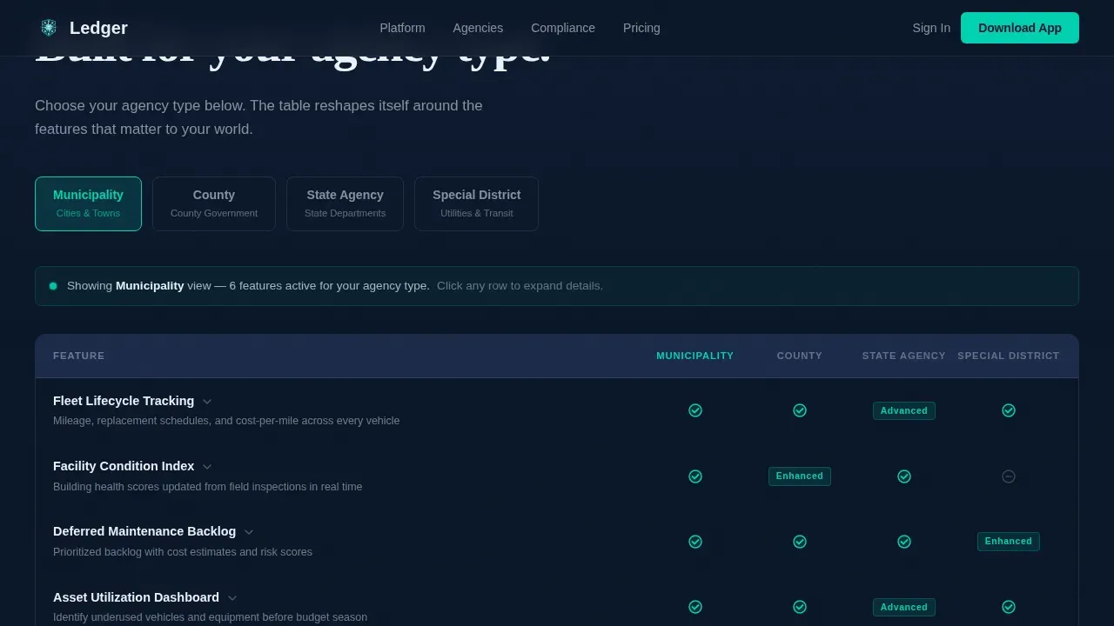Expand the Asset Utilization Dashboard chevron

232,598
